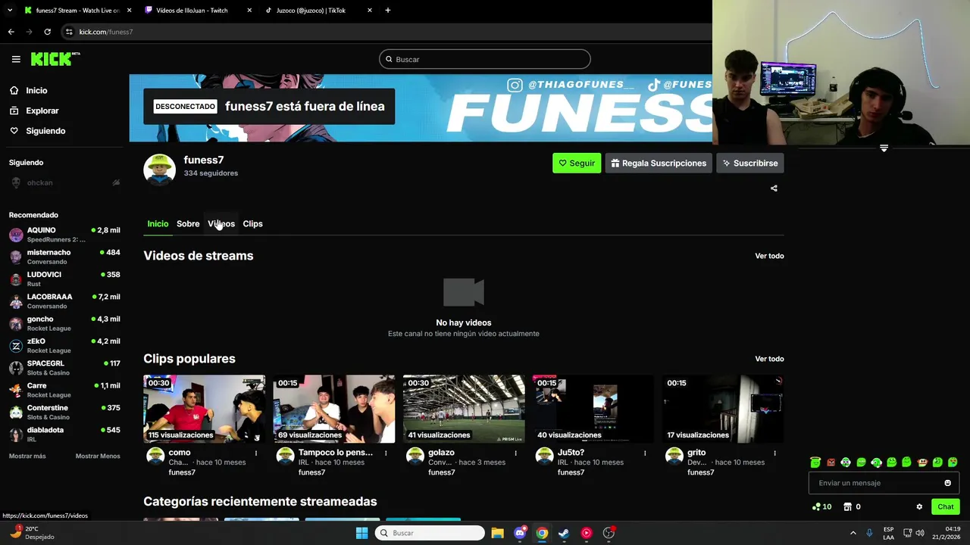Play the 'como' clip thumbnail
This screenshot has height=545, width=970.
click(x=204, y=409)
